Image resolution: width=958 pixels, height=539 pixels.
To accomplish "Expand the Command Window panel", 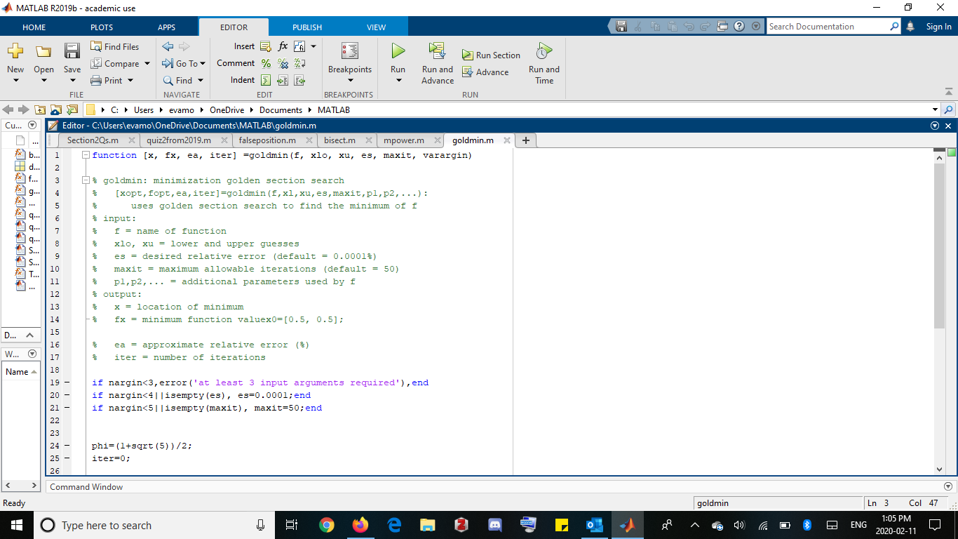I will tap(948, 486).
